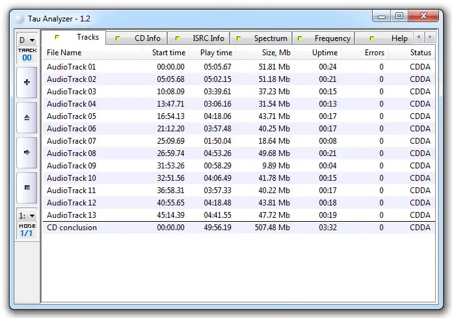Minimize the Tau Analyzer window
The height and width of the screenshot is (318, 452).
tap(381, 16)
